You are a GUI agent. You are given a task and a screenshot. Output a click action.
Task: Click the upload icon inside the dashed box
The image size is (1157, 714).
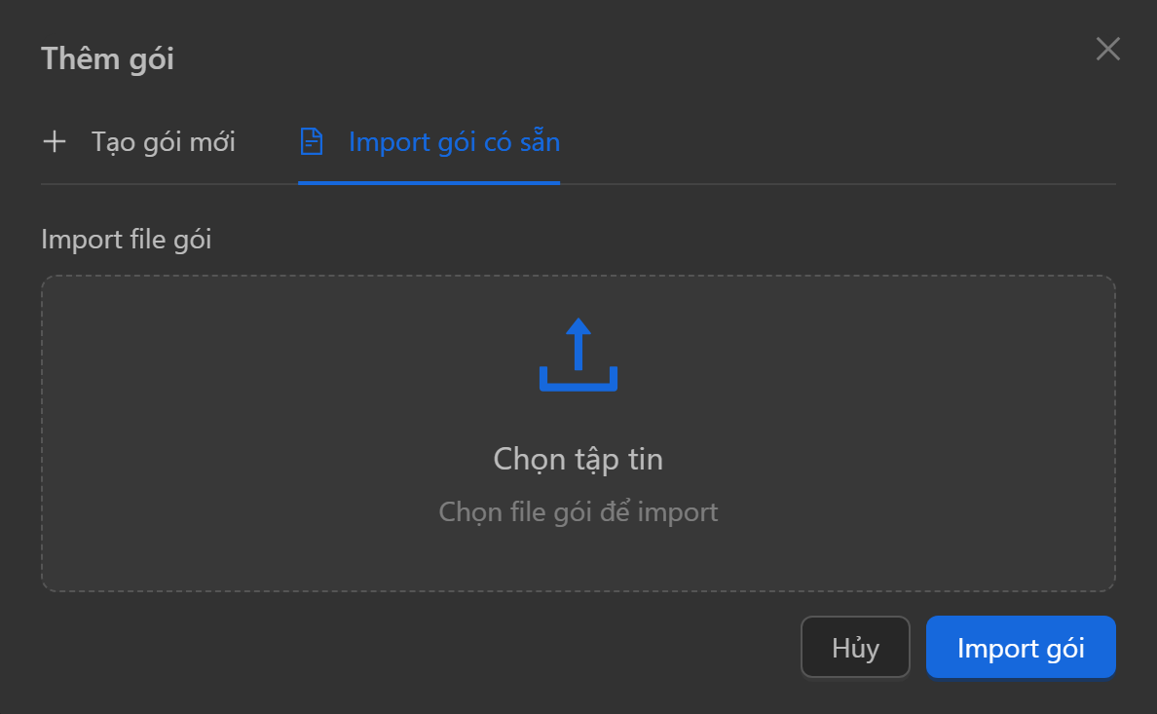point(578,353)
